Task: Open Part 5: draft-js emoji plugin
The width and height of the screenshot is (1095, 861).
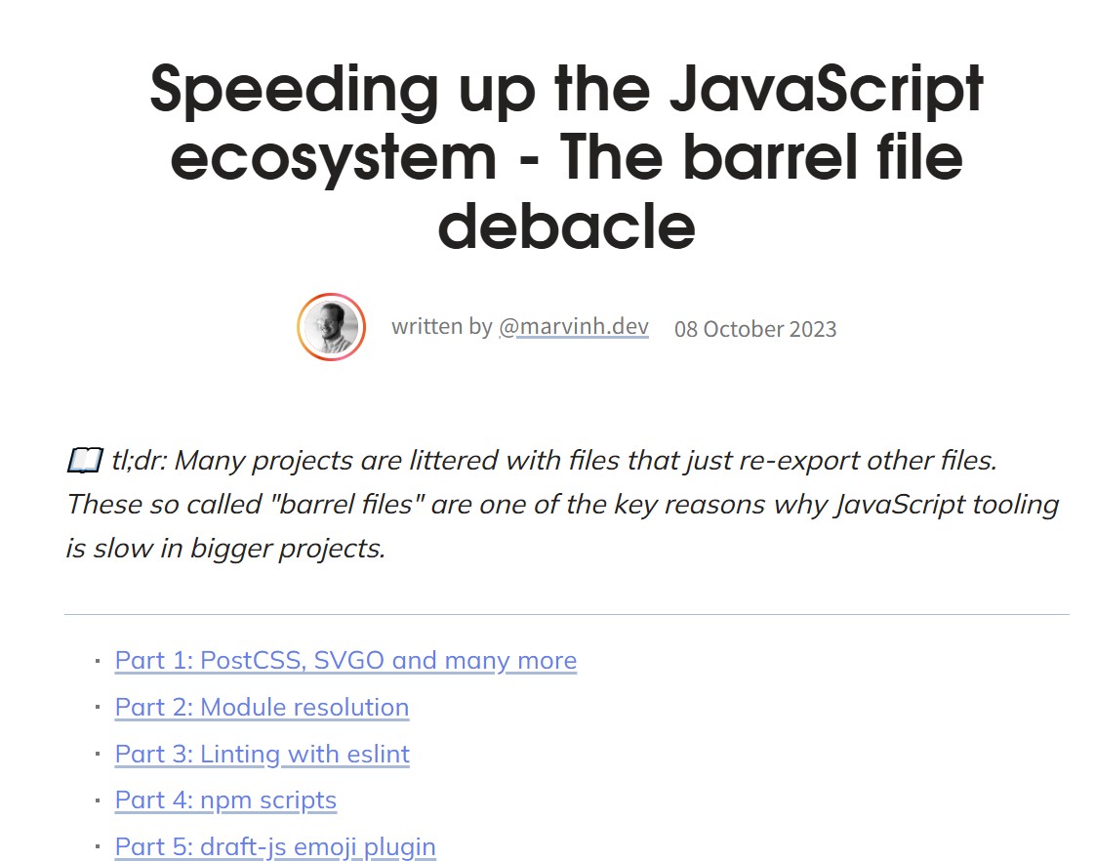Action: (275, 847)
